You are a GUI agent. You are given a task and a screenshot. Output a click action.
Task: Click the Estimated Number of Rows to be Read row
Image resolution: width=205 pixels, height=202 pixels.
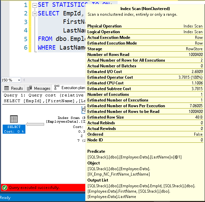pos(145,112)
